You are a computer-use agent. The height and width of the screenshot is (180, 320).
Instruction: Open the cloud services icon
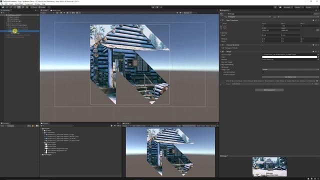click(x=280, y=7)
